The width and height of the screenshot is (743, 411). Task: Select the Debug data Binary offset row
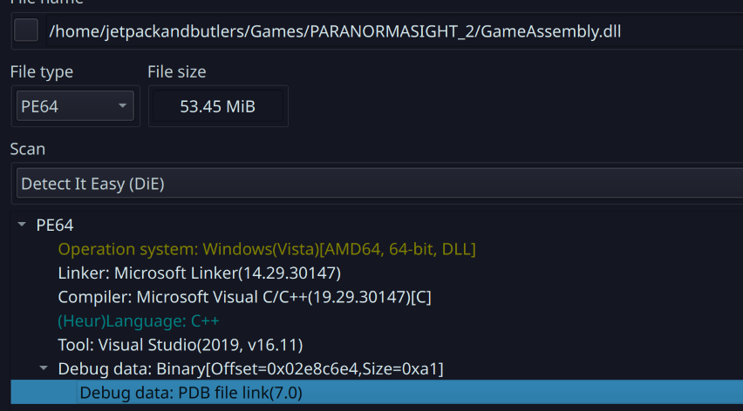(250, 369)
